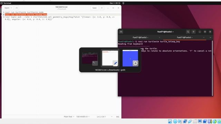Click the terminal's ros2 run turtle_teleop_key command

159,42
